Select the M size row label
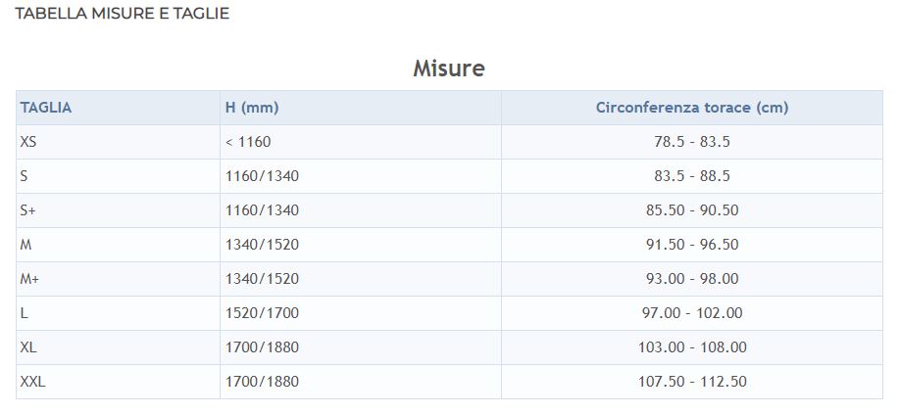Image resolution: width=900 pixels, height=415 pixels. point(25,245)
